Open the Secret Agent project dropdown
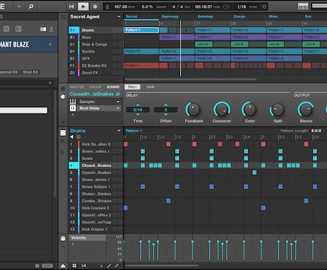The height and width of the screenshot is (270, 327). tap(119, 17)
